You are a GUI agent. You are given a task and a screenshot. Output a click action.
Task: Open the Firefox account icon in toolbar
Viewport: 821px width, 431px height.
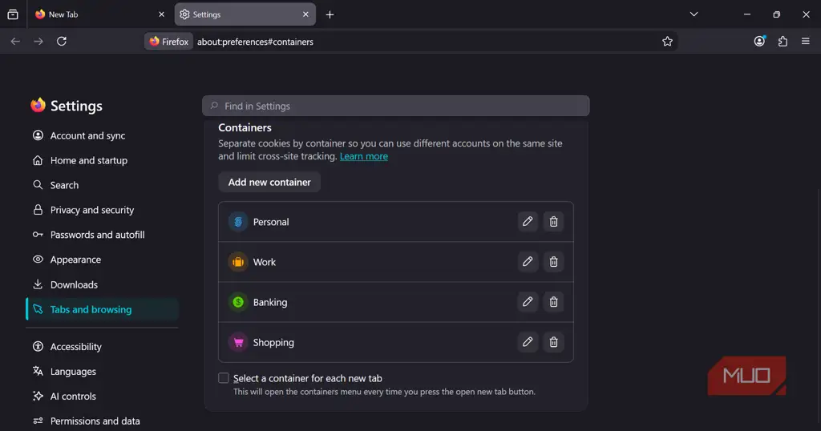tap(759, 42)
